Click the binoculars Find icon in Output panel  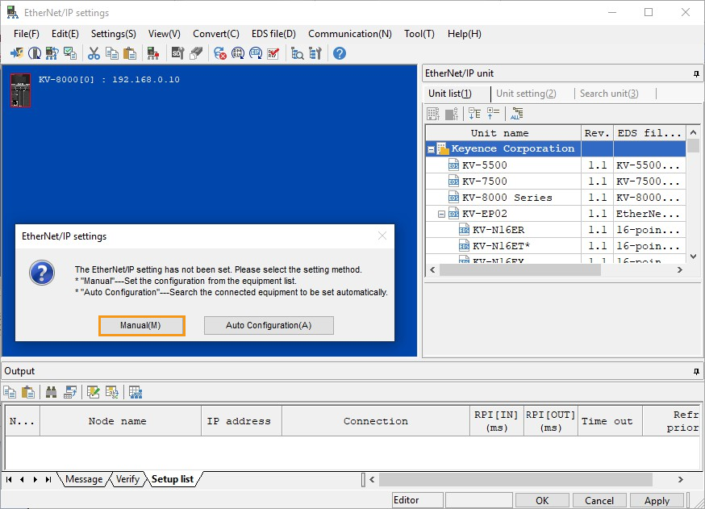52,392
